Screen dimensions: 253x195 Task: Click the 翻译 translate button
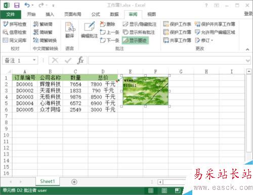tap(70, 30)
